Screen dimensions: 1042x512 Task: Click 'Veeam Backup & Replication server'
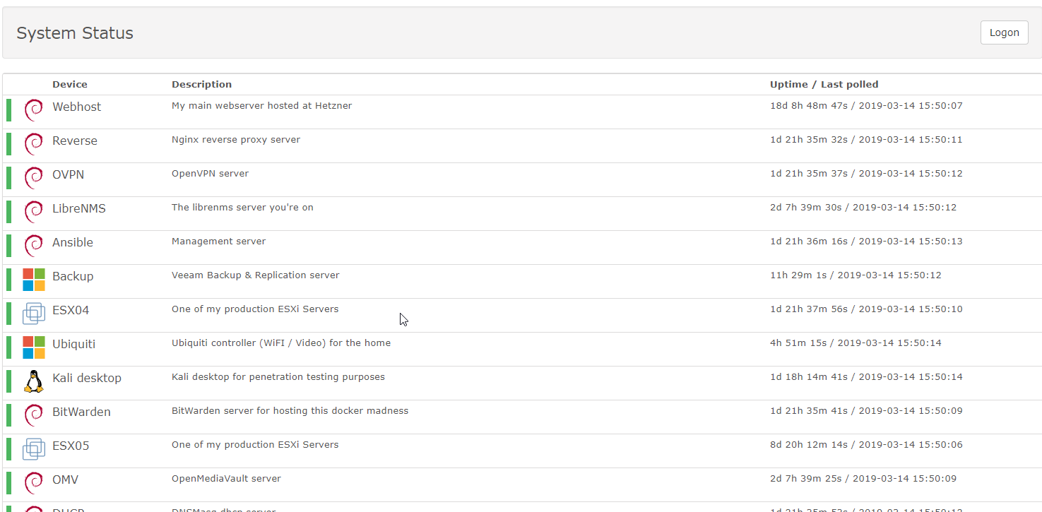pos(255,275)
